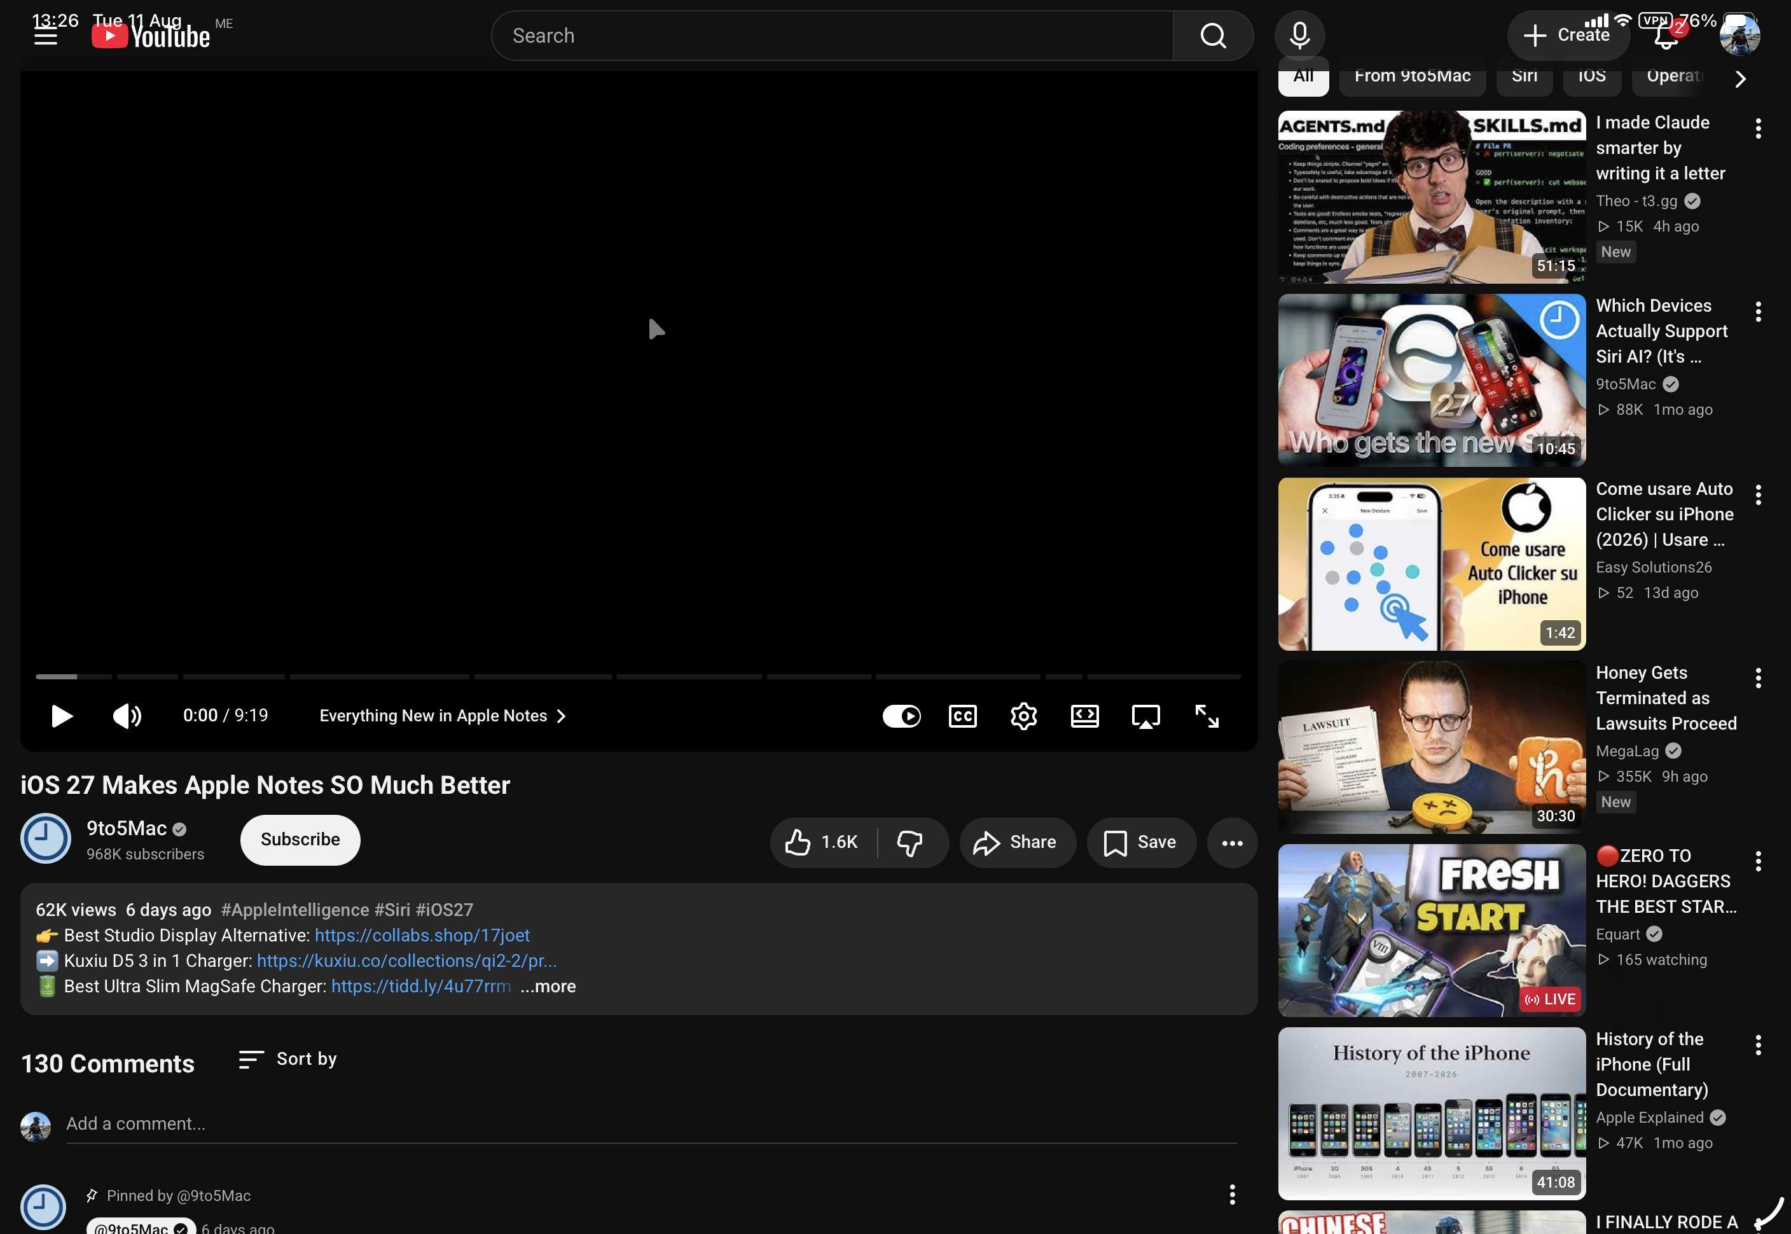Open options for 'ZERO TO HERO' live video
The width and height of the screenshot is (1791, 1234).
pos(1758,861)
